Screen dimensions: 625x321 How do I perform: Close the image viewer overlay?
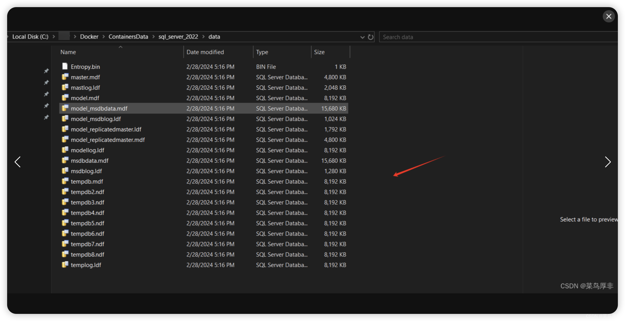(609, 16)
